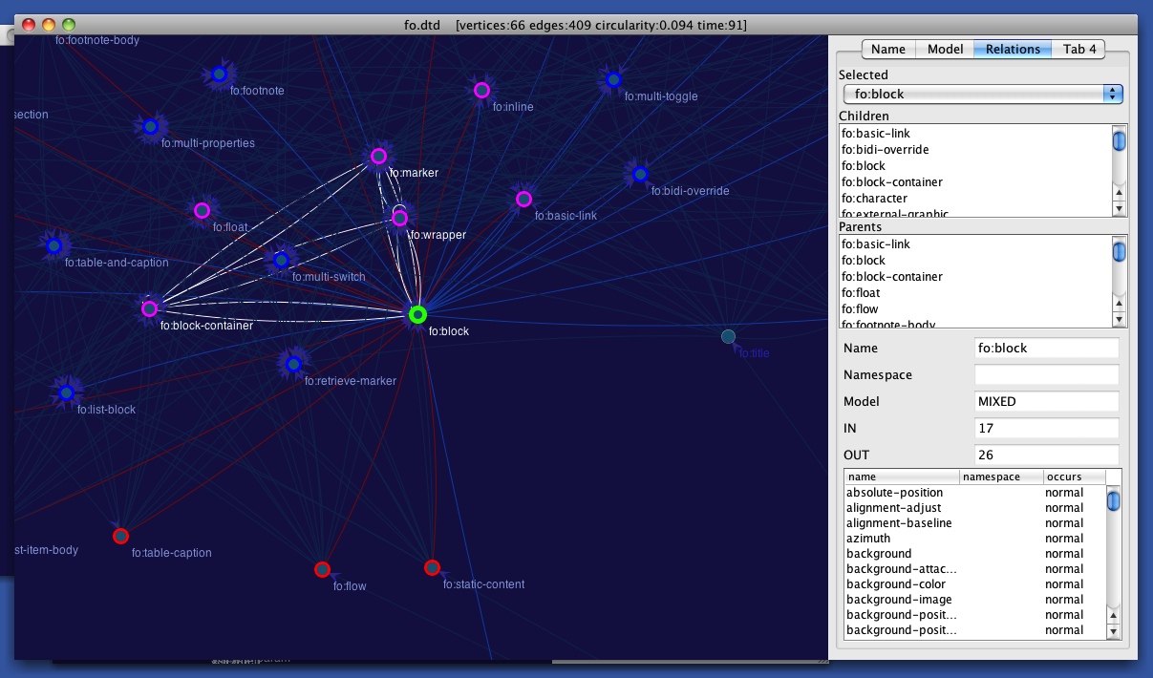This screenshot has height=678, width=1153.
Task: Select the fo:retrieve-marker blue node
Action: pos(293,363)
